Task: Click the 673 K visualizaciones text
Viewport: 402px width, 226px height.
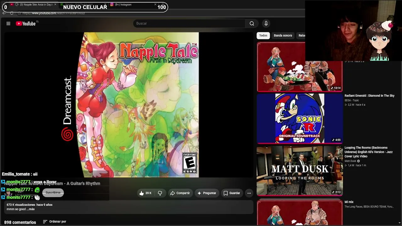Action: tap(21, 205)
